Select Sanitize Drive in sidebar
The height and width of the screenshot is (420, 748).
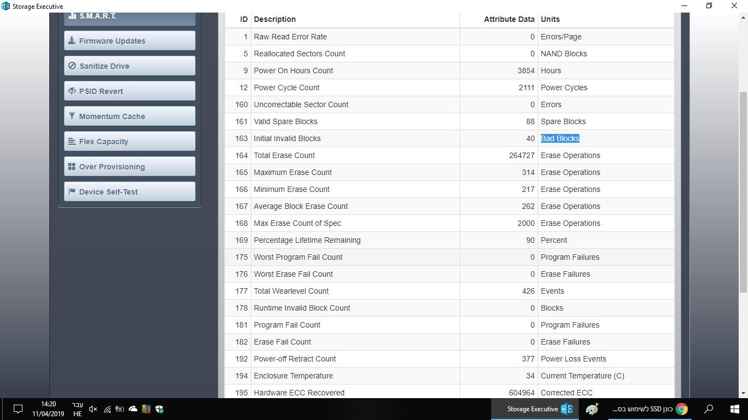point(129,66)
